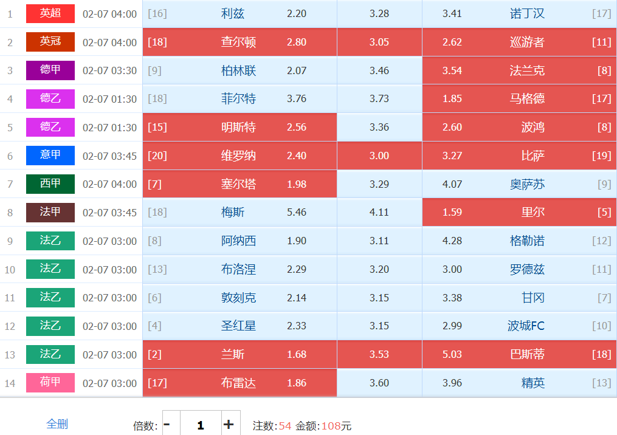Select draw odds 3.28 in 利兹 match
Image resolution: width=617 pixels, height=435 pixels.
379,13
